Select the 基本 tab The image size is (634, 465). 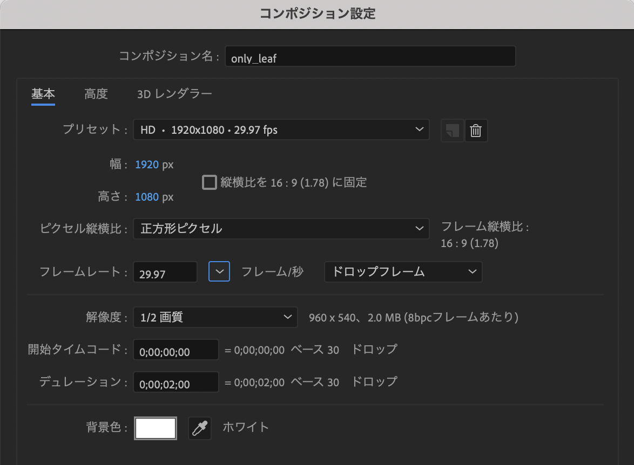[43, 93]
